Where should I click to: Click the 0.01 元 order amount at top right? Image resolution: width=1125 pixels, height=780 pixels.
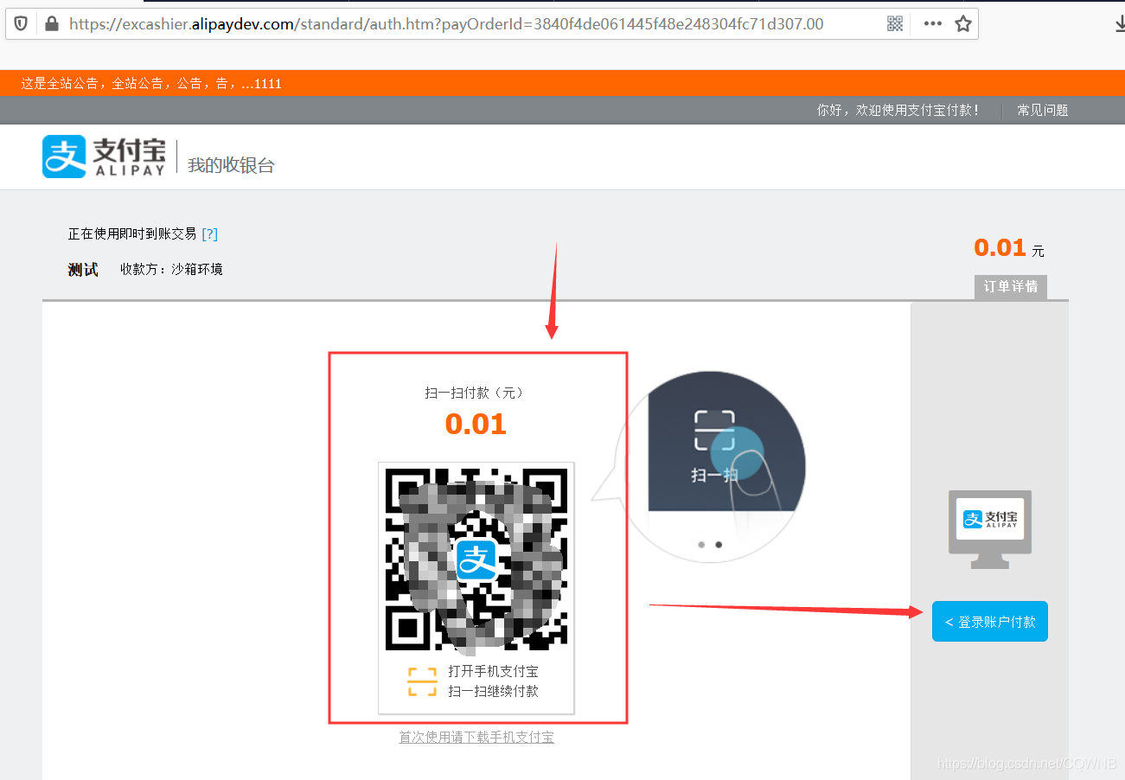1009,249
